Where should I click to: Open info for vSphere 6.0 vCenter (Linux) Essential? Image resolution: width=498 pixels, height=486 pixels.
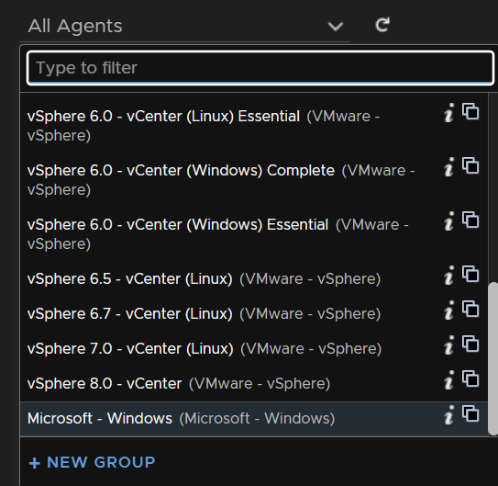[448, 113]
